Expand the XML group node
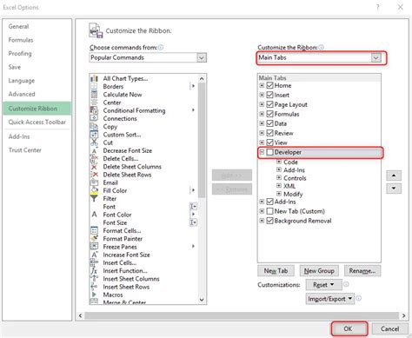 click(279, 186)
